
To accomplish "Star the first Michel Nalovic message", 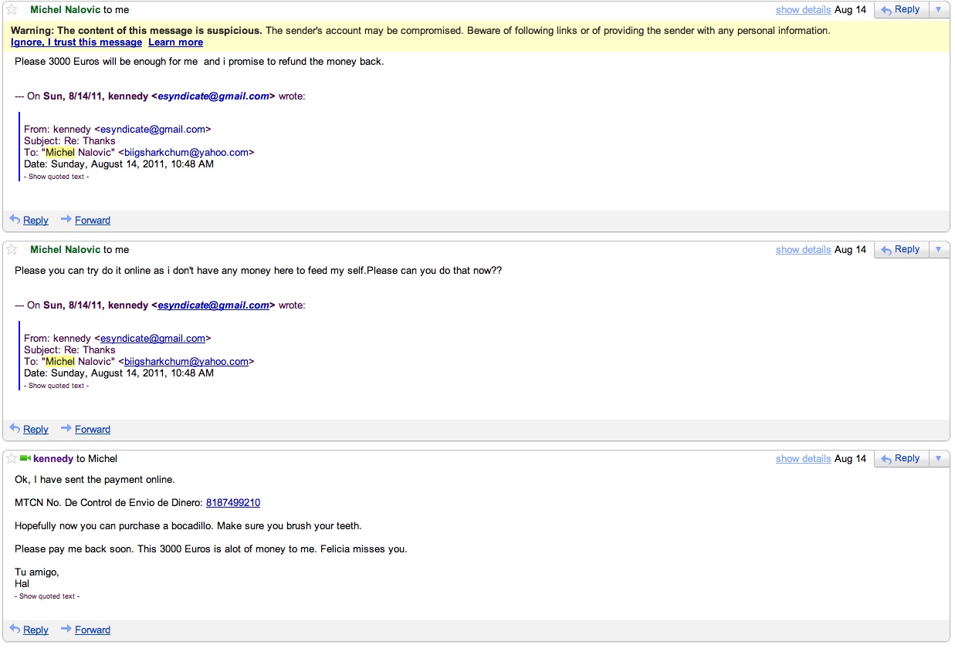I will tap(12, 10).
